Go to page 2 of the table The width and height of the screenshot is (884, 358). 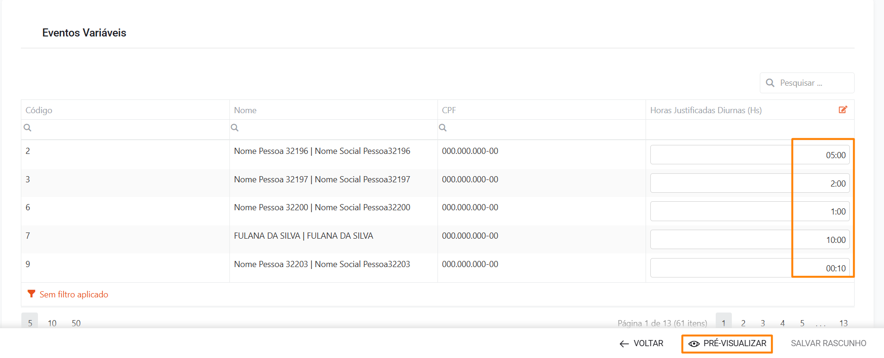pos(743,323)
